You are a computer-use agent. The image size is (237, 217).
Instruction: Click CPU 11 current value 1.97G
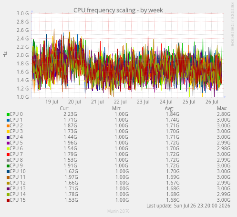71,177
